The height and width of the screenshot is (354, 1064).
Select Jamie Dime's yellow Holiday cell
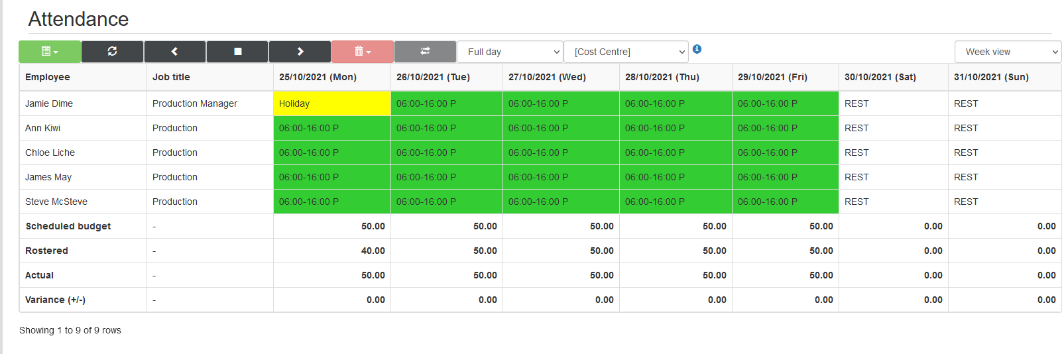coord(332,103)
